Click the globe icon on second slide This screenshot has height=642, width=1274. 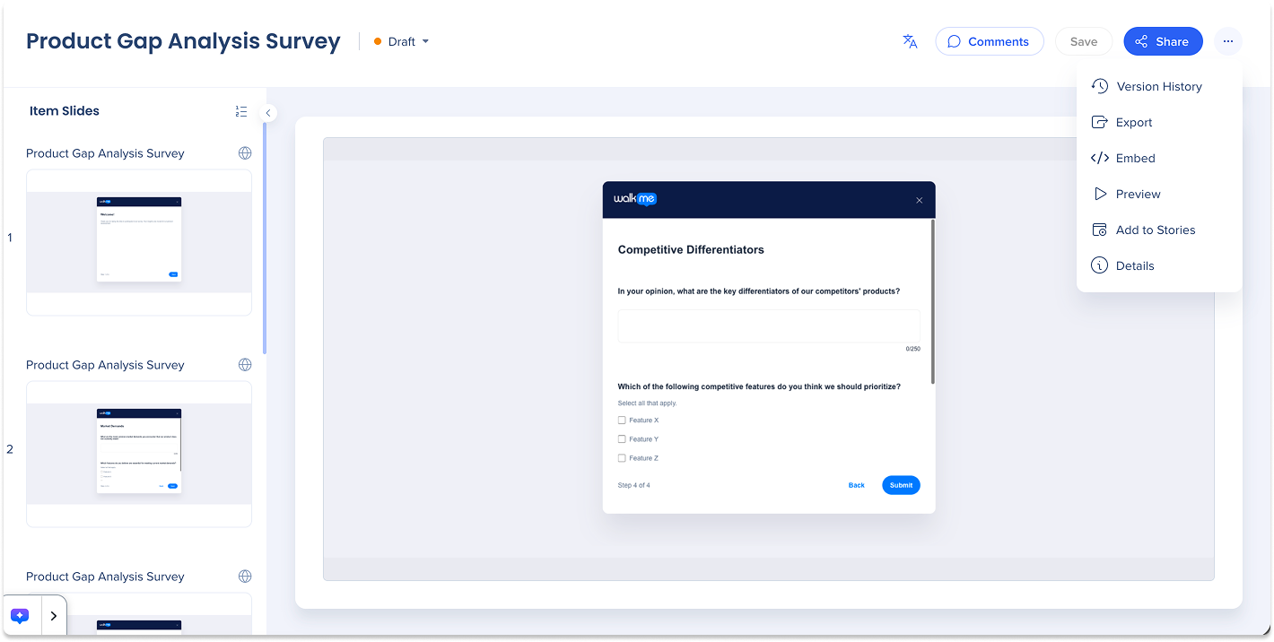[245, 365]
